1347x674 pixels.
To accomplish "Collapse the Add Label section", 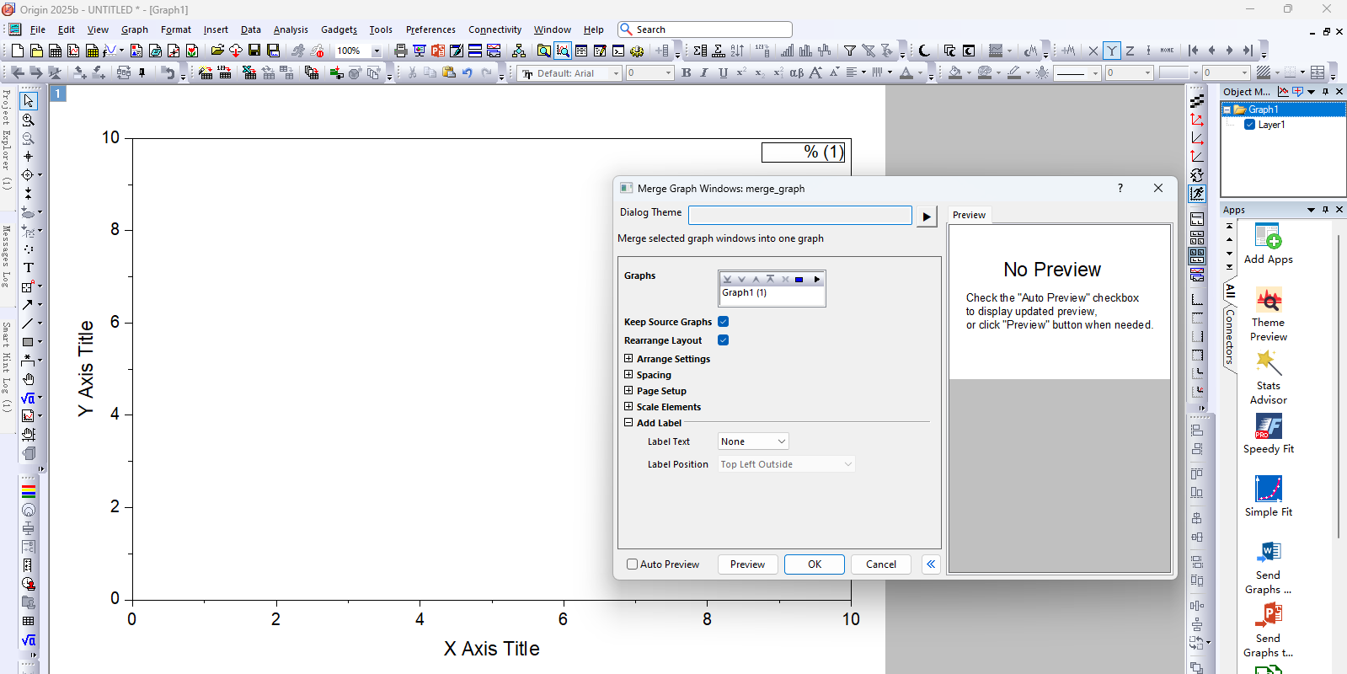I will pyautogui.click(x=628, y=423).
